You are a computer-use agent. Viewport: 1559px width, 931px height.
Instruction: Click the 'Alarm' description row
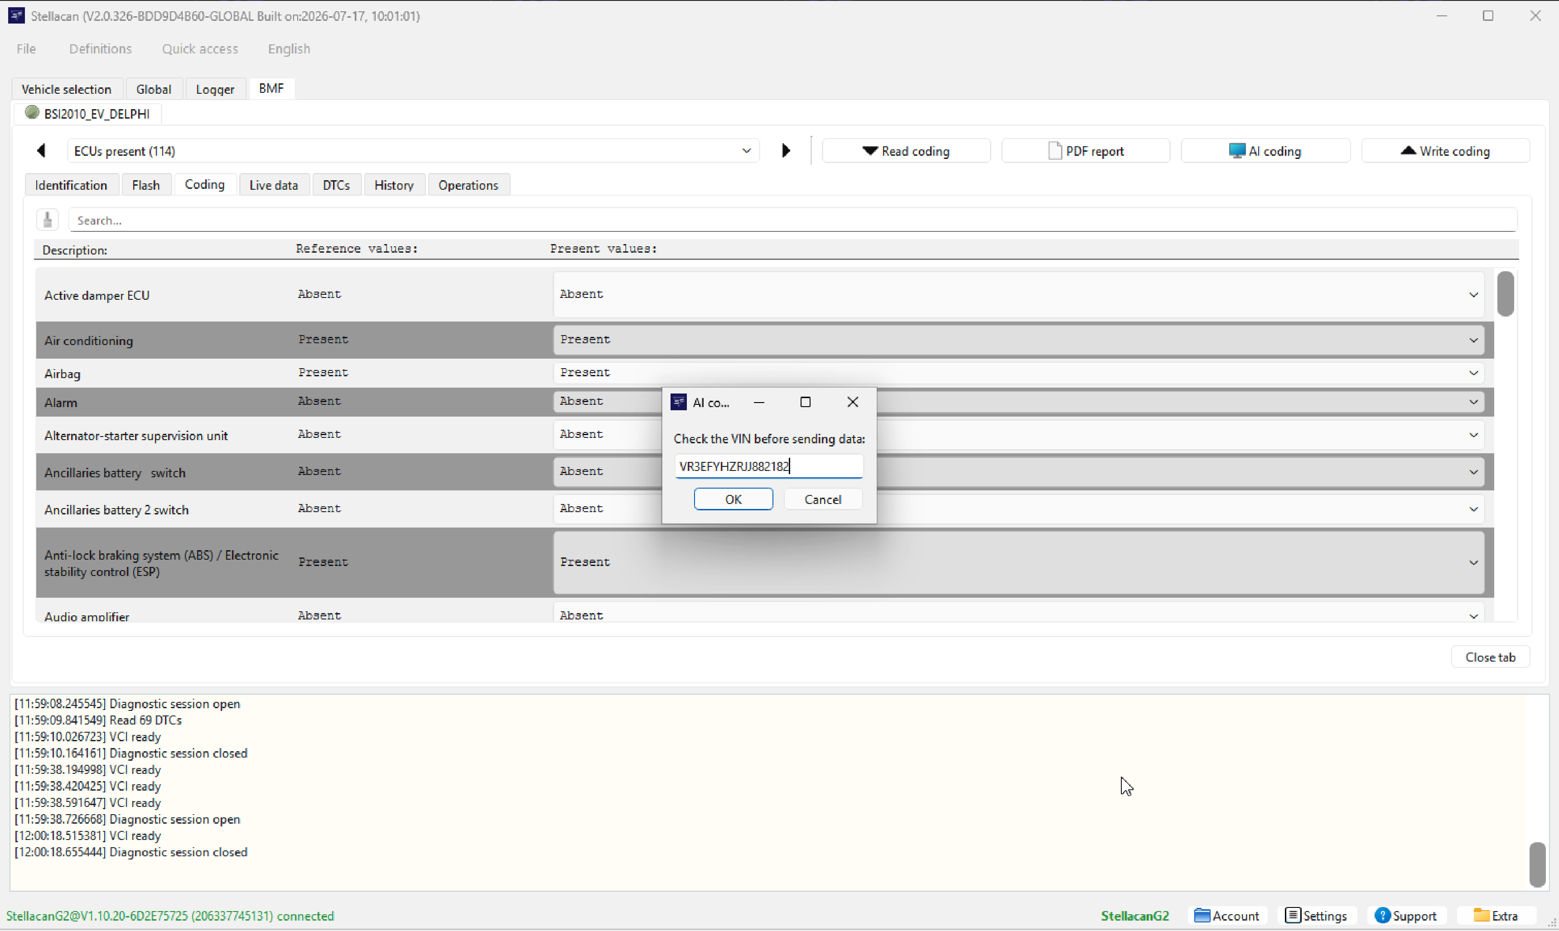click(x=61, y=403)
